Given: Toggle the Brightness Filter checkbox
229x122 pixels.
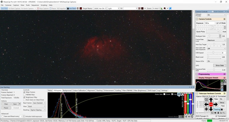Looking at the screenshot, I should (x=24, y=97).
